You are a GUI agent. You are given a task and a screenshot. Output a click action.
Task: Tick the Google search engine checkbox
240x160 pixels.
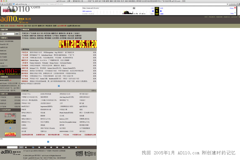click(26, 147)
